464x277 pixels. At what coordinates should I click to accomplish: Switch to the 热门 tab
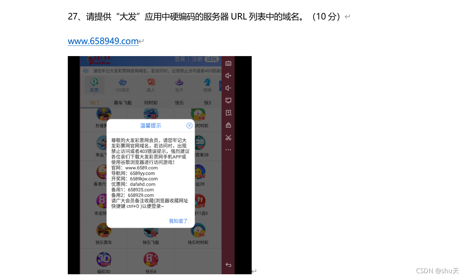click(x=95, y=103)
